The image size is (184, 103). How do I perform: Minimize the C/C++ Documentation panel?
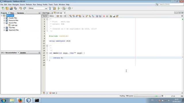click(39, 53)
